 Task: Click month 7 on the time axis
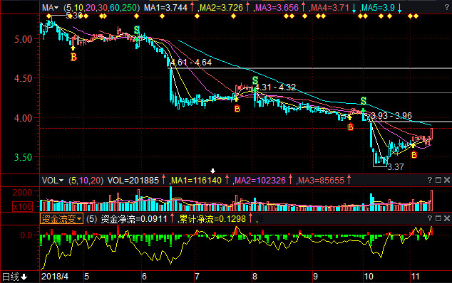(197, 277)
